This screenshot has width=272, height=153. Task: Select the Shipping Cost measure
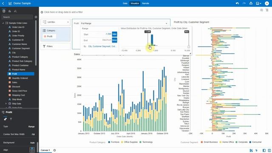[x=18, y=95]
